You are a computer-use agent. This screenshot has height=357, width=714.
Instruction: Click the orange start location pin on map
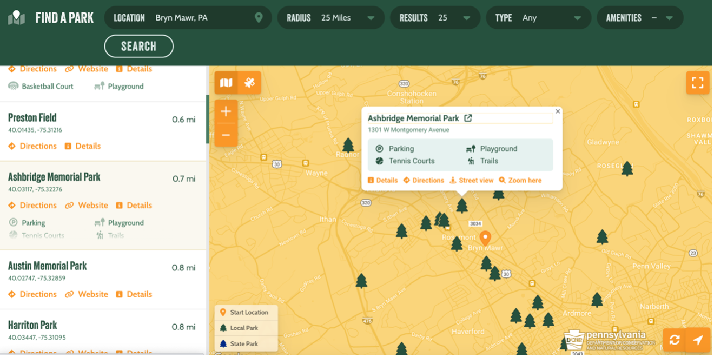(485, 237)
